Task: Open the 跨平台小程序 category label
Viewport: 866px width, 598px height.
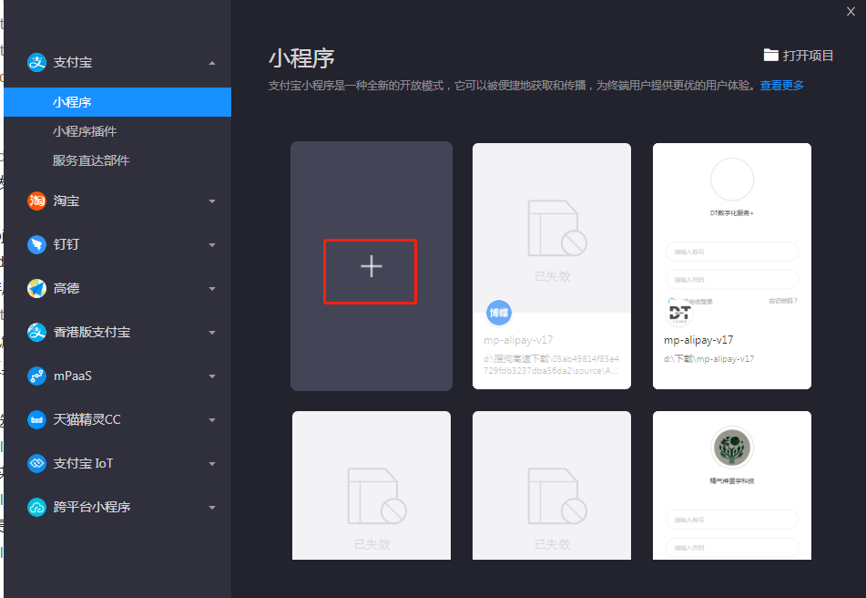Action: tap(92, 507)
